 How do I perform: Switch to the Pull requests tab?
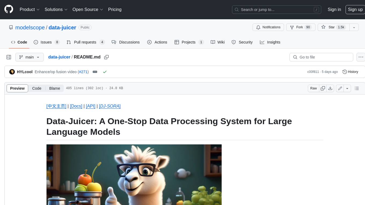pos(86,42)
